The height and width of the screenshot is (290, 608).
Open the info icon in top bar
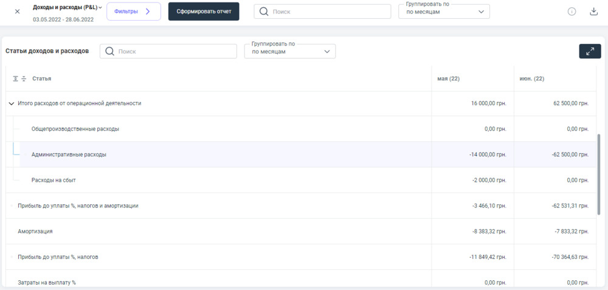coord(572,12)
